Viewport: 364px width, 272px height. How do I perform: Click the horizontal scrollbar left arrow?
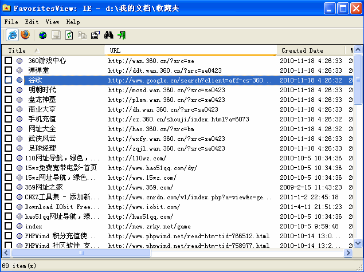pos(6,253)
